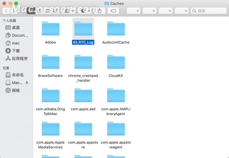The image size is (229, 158).
Task: Switch to list view
Action: pos(39,11)
